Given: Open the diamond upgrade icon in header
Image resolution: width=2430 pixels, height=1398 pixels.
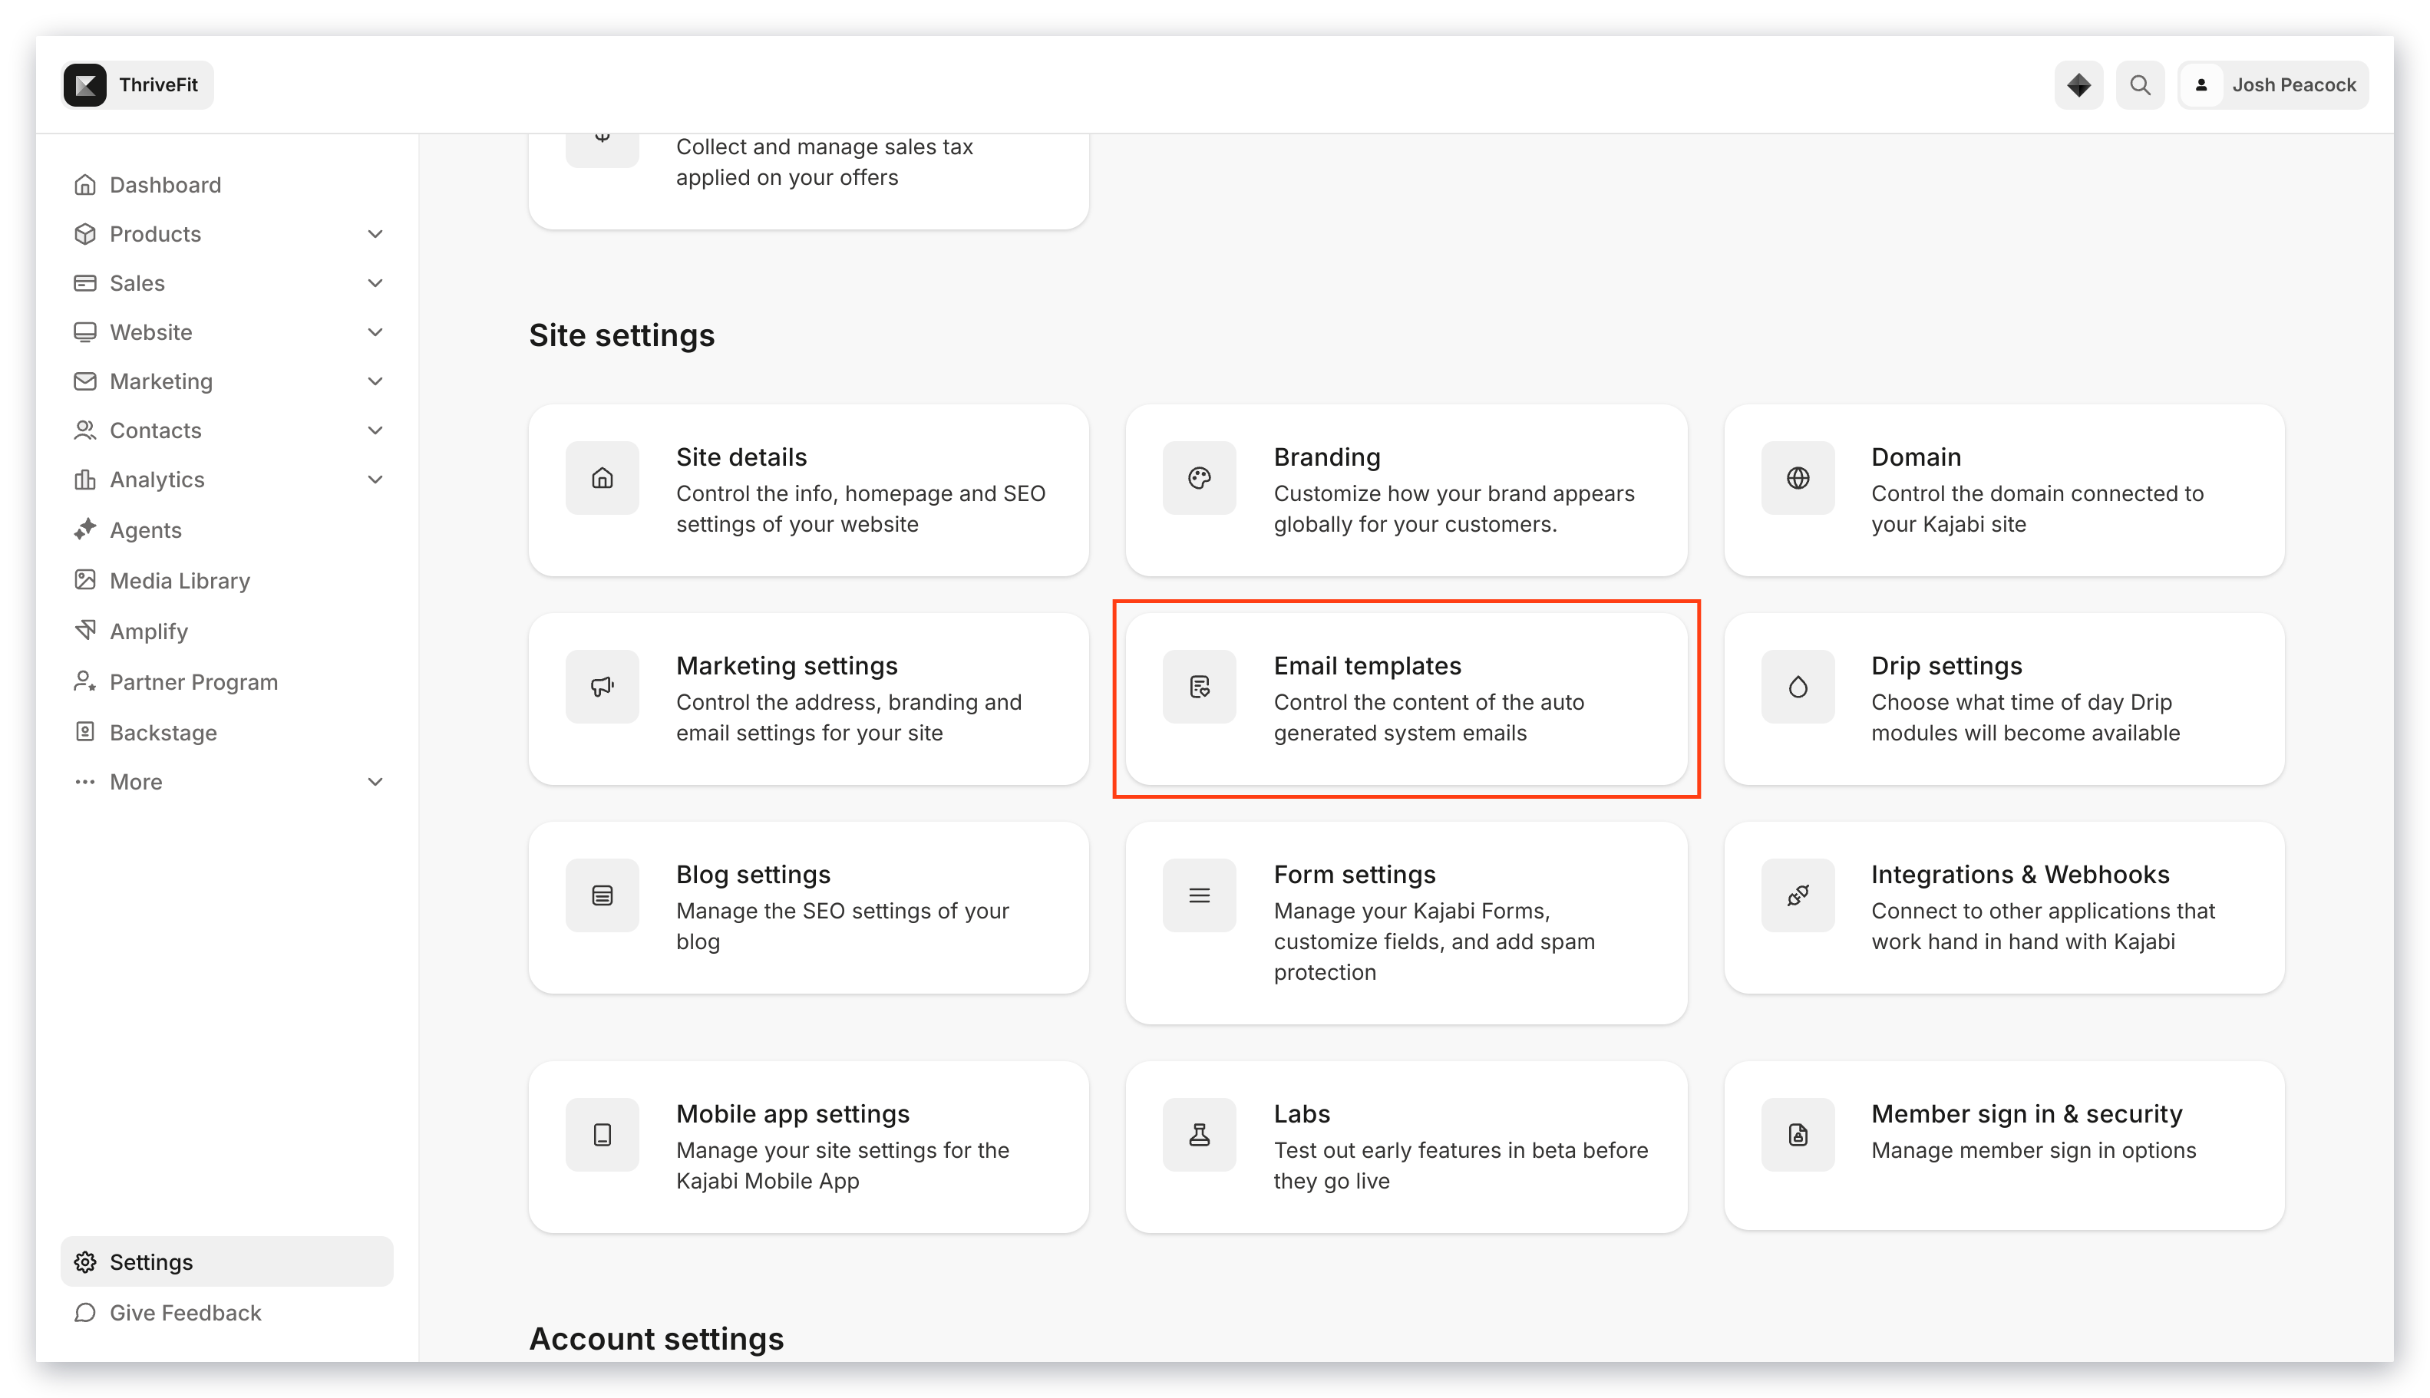Looking at the screenshot, I should (x=2078, y=84).
